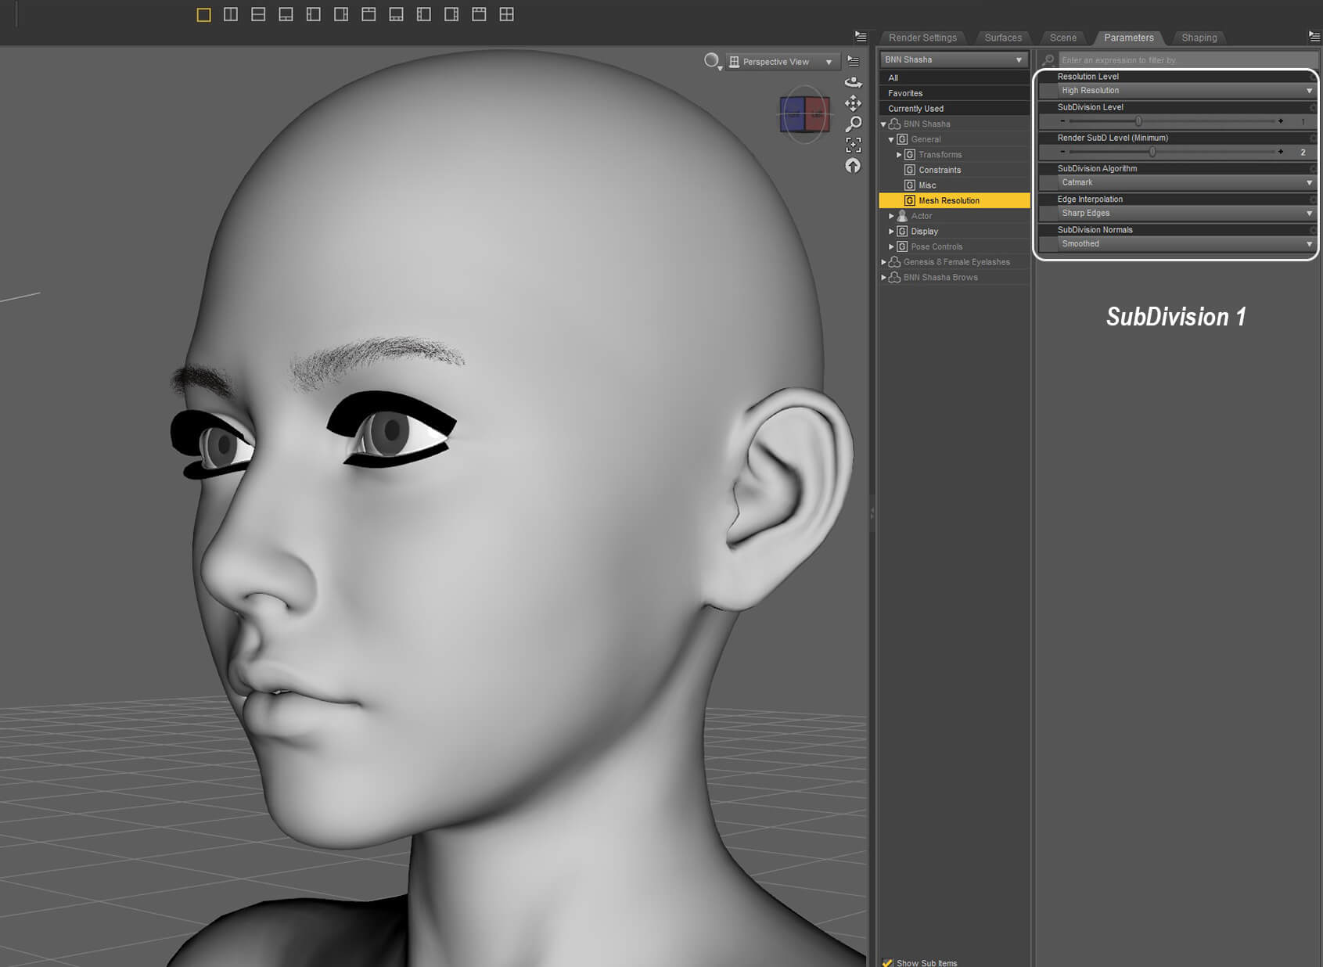Decrease Render SubD Level with minus button
1323x967 pixels.
(x=1062, y=152)
